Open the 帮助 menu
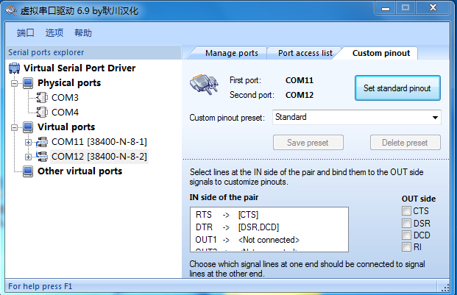The width and height of the screenshot is (457, 295). (83, 32)
